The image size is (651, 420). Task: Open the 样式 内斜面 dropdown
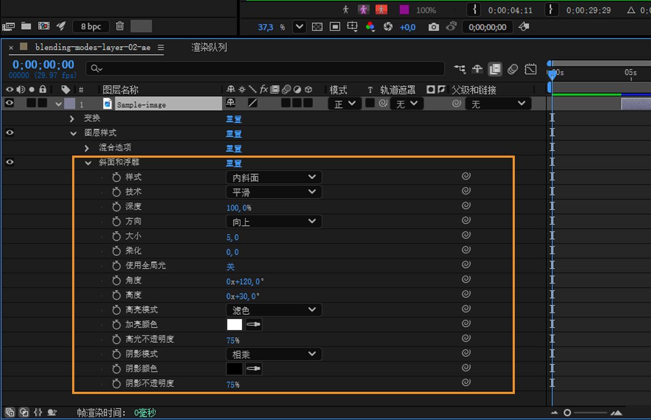(x=273, y=177)
